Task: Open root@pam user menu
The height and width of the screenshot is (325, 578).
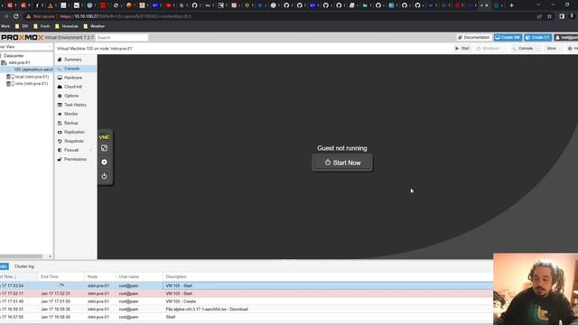Action: (x=566, y=38)
